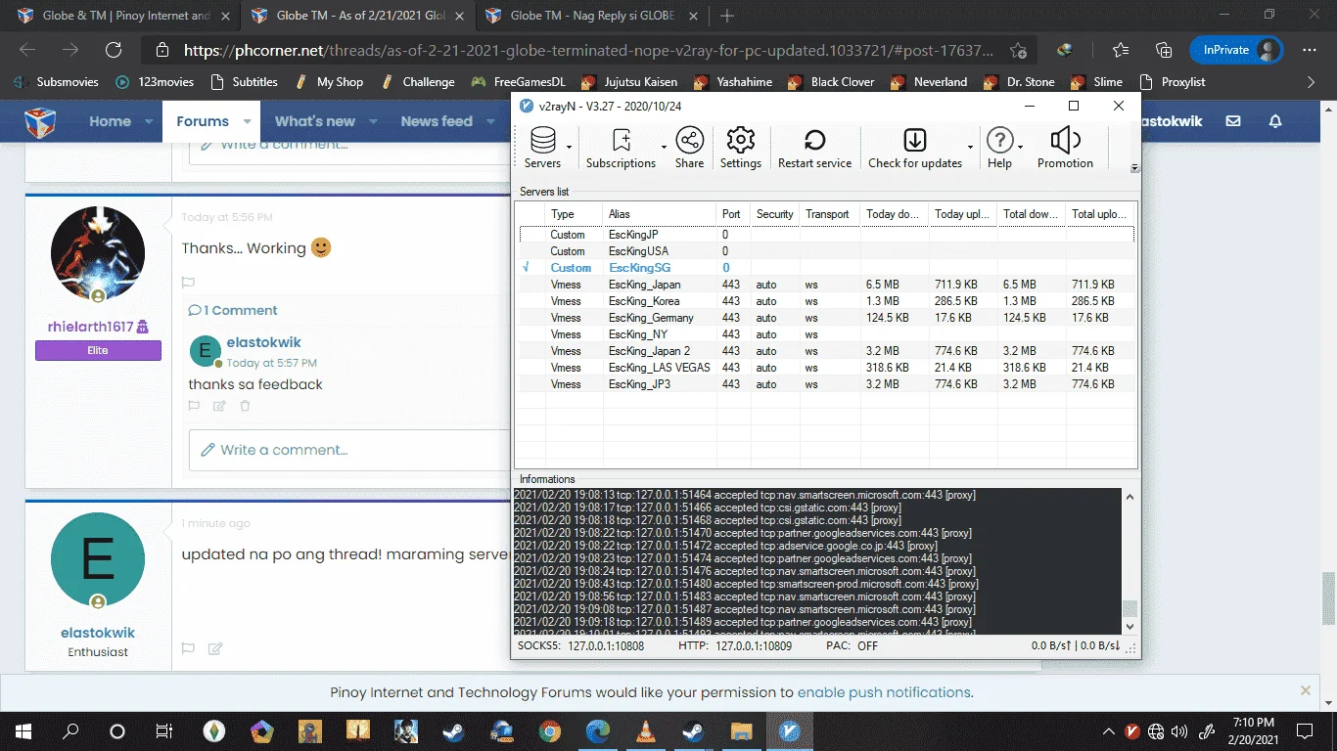Expand the forum Home submenu arrow
Screen dimensions: 1337x751
tap(150, 121)
